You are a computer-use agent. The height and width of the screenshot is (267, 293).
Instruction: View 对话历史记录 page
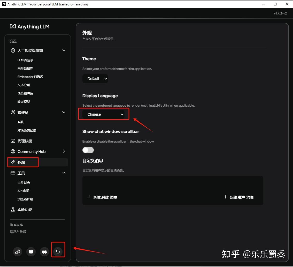[x=27, y=130]
